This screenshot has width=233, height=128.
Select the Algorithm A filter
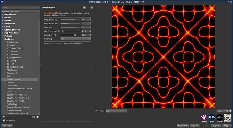12,73
